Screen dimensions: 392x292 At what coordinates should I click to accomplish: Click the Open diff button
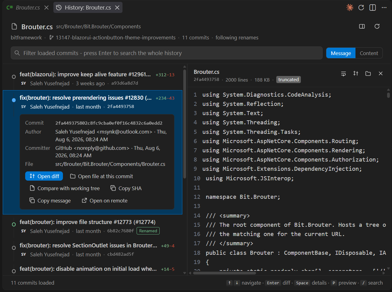click(44, 176)
